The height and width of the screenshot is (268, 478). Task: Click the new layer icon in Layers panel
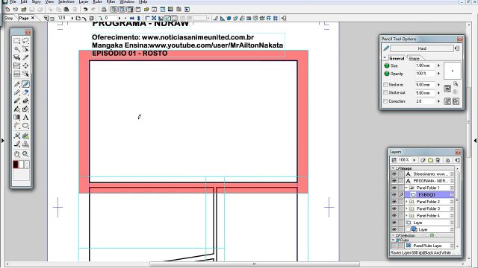tap(423, 160)
